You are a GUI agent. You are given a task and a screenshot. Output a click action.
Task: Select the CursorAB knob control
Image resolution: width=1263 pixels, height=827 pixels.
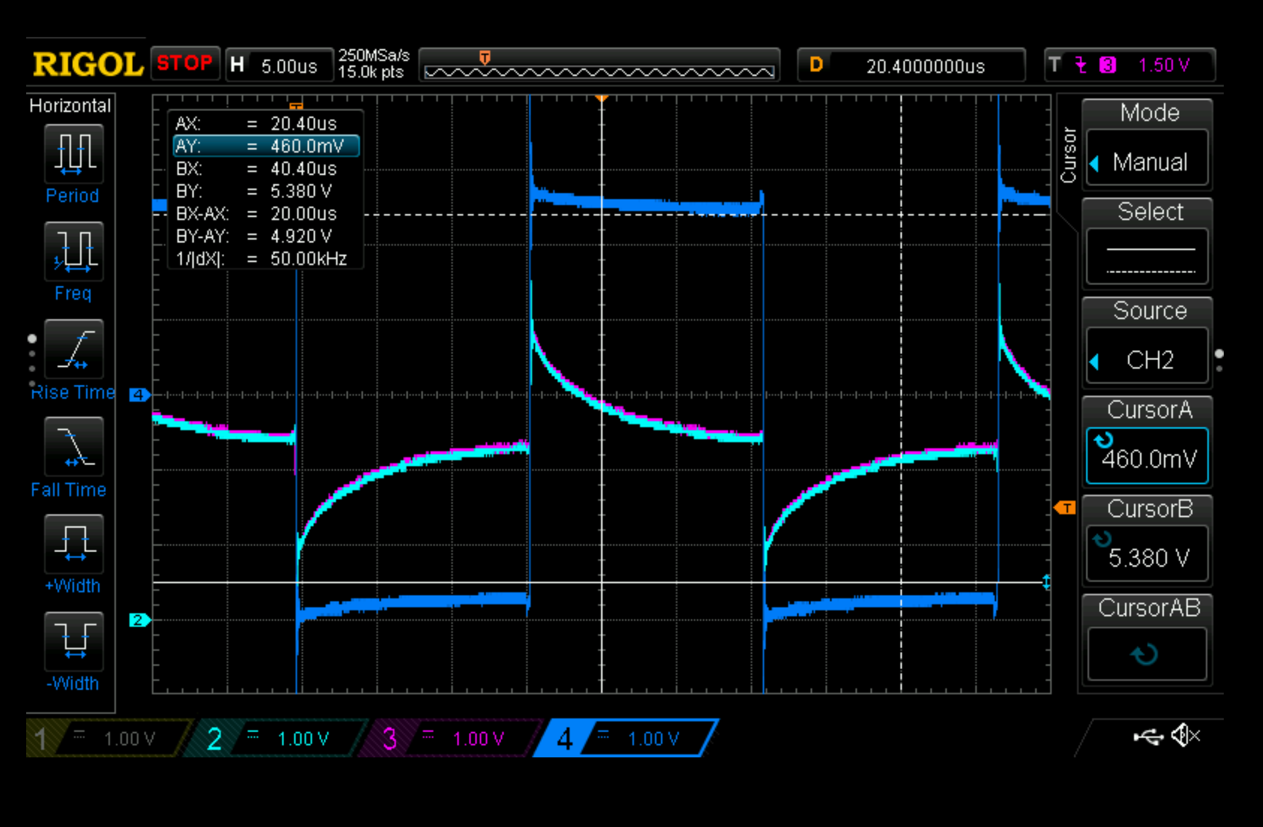pos(1147,653)
